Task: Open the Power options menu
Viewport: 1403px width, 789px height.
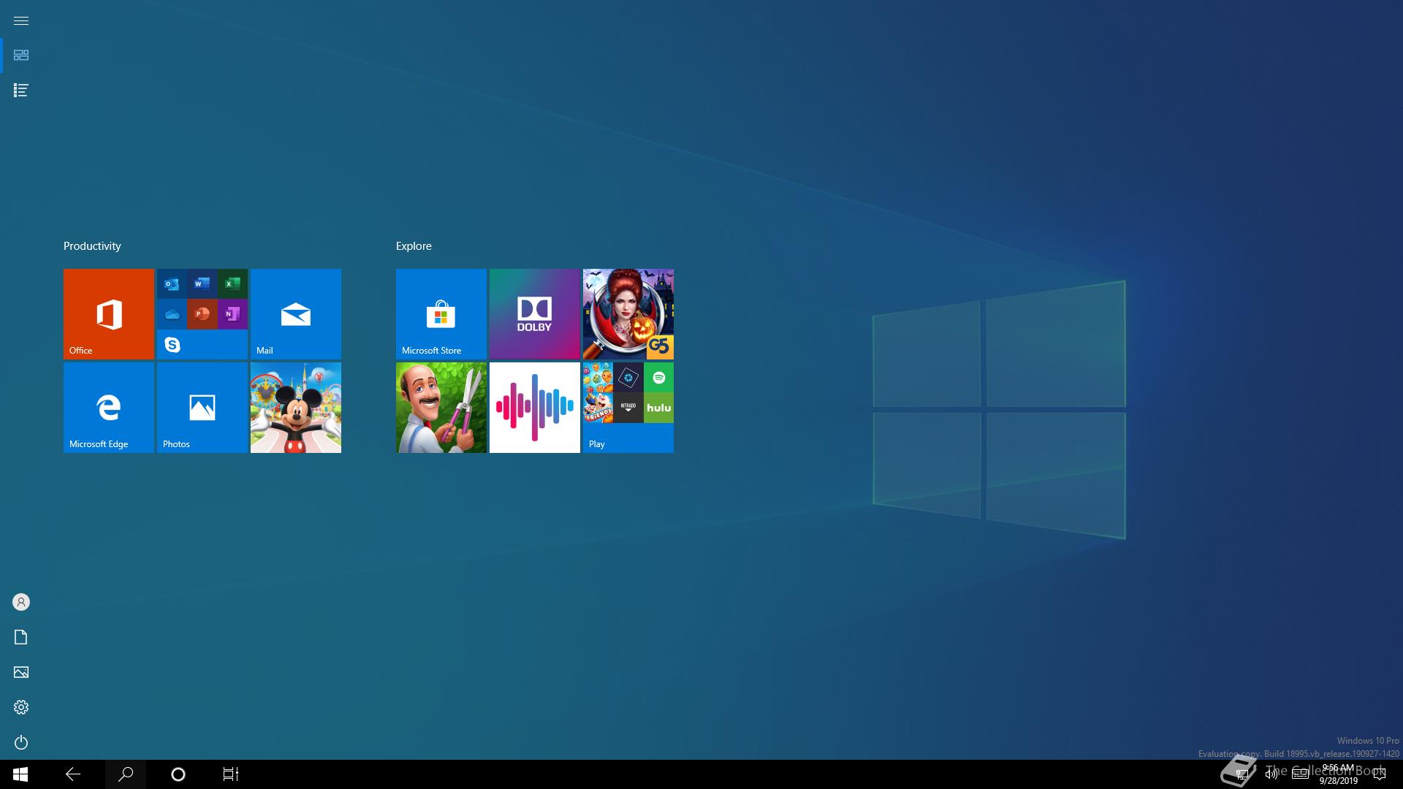Action: coord(21,742)
